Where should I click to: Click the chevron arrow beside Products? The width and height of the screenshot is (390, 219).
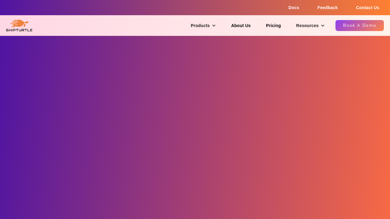pyautogui.click(x=214, y=26)
